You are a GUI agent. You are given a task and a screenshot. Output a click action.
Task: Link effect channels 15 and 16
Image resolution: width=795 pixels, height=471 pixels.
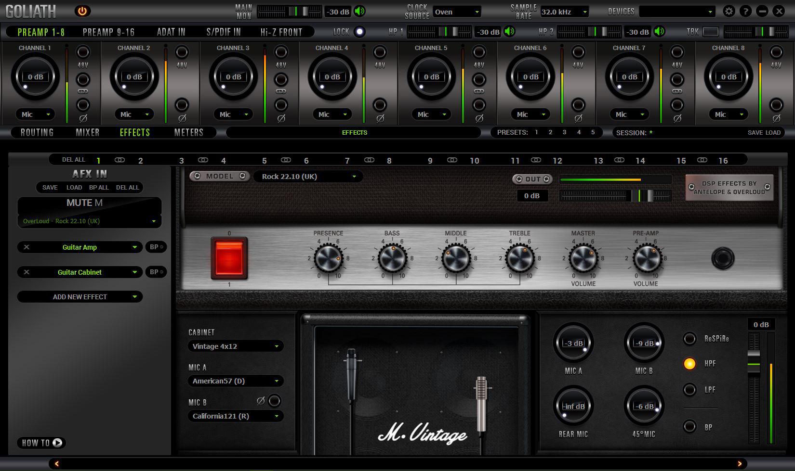pyautogui.click(x=702, y=160)
